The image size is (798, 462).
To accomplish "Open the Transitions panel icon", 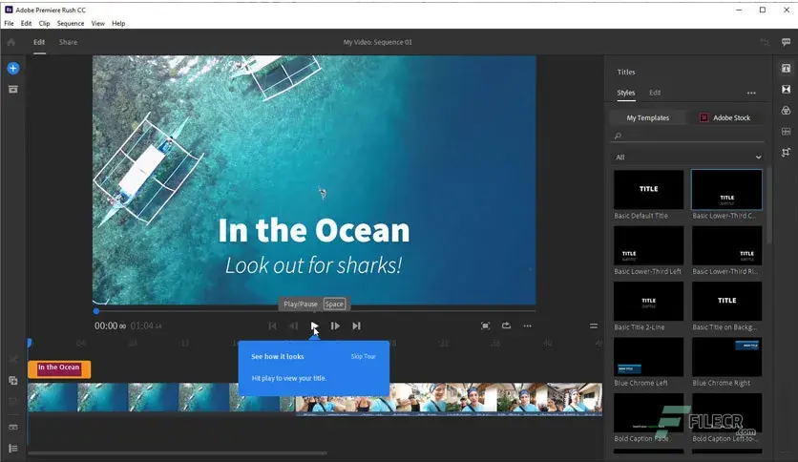I will (x=786, y=90).
